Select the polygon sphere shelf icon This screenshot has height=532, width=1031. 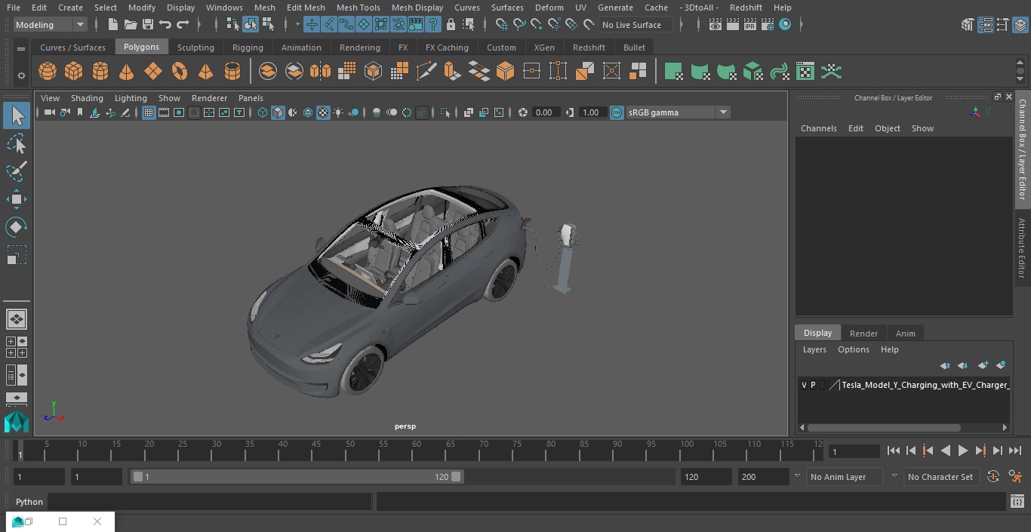pos(48,72)
